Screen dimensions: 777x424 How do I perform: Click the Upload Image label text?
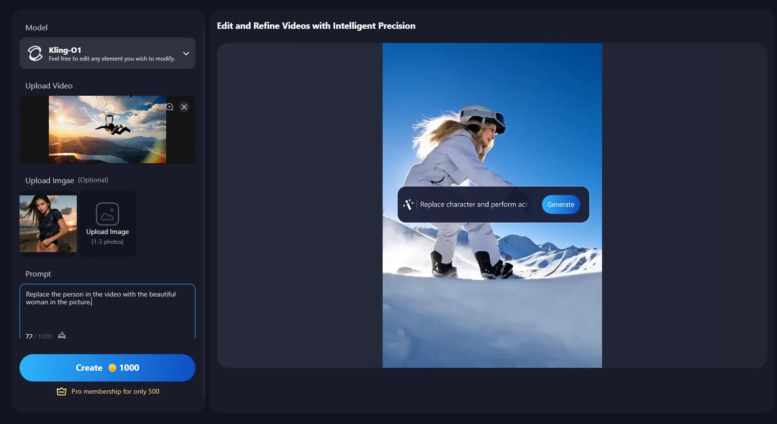pyautogui.click(x=108, y=232)
